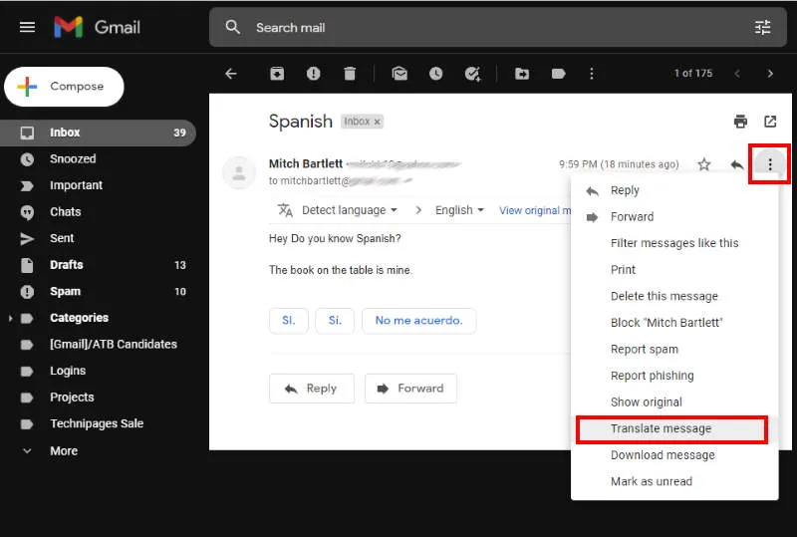Mark as unread envelope icon
The width and height of the screenshot is (797, 537).
399,74
